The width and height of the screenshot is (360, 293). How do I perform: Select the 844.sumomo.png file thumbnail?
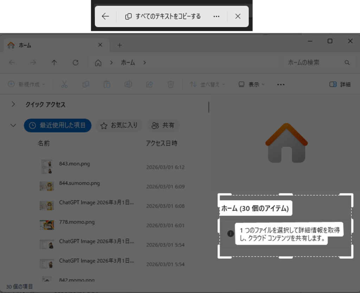tap(46, 186)
